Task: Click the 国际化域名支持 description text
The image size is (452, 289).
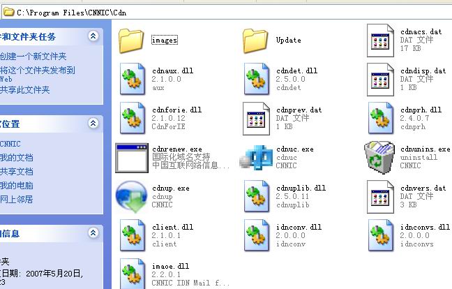Action: tap(181, 157)
